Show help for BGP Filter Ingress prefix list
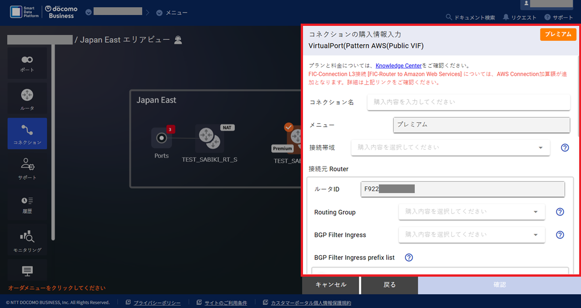 [408, 258]
